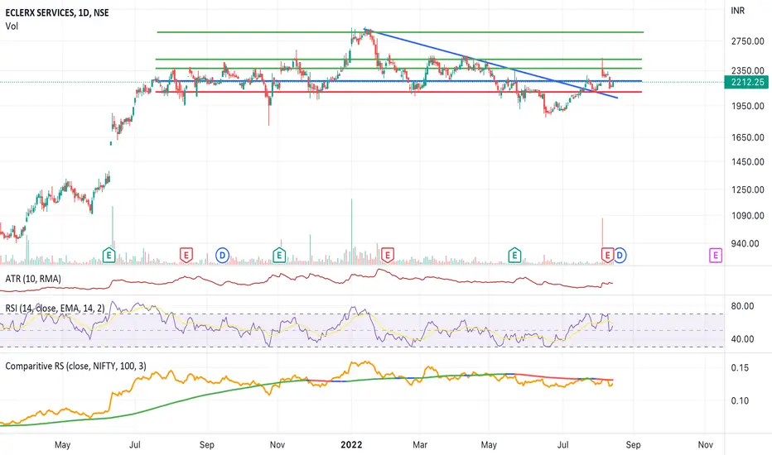The width and height of the screenshot is (772, 455).
Task: Select the blue horizontal line at current price
Action: click(x=398, y=81)
